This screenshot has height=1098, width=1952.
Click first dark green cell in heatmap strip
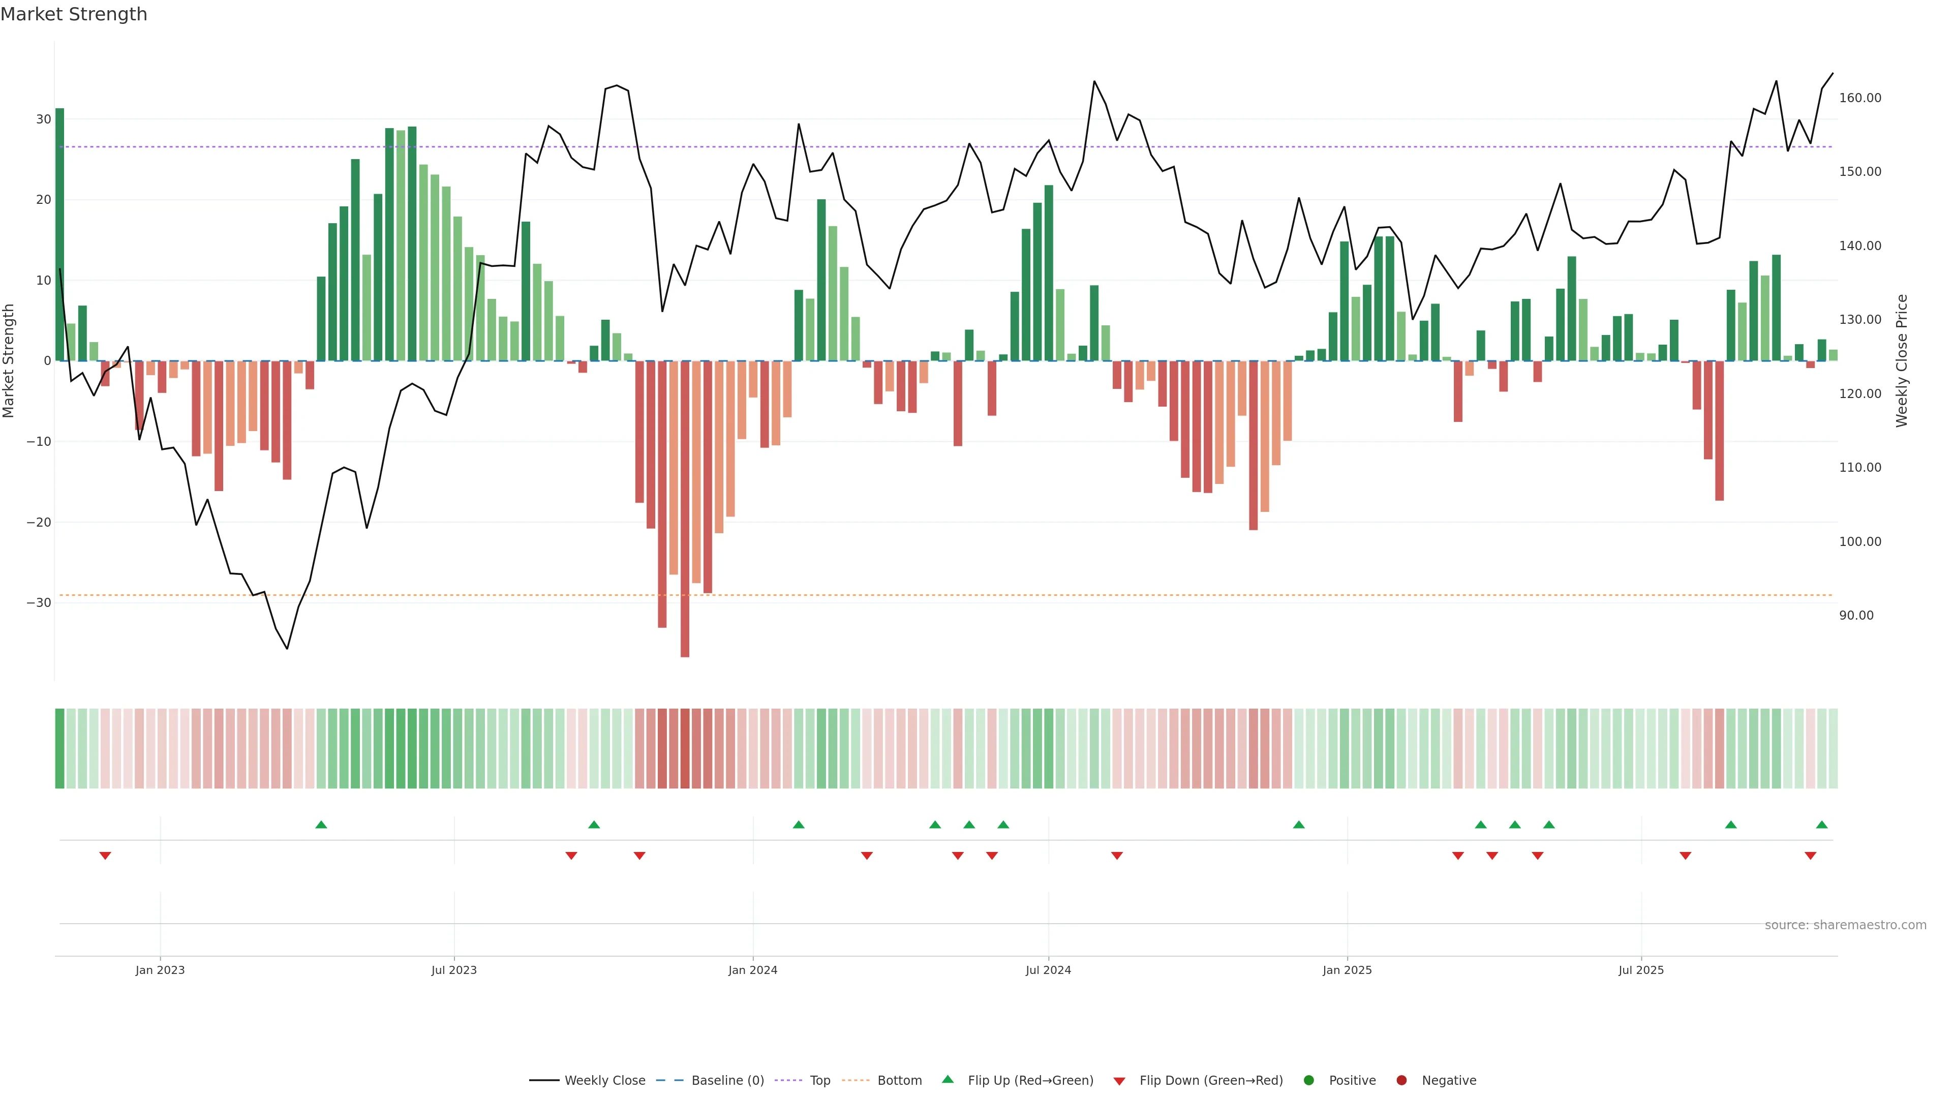(60, 749)
